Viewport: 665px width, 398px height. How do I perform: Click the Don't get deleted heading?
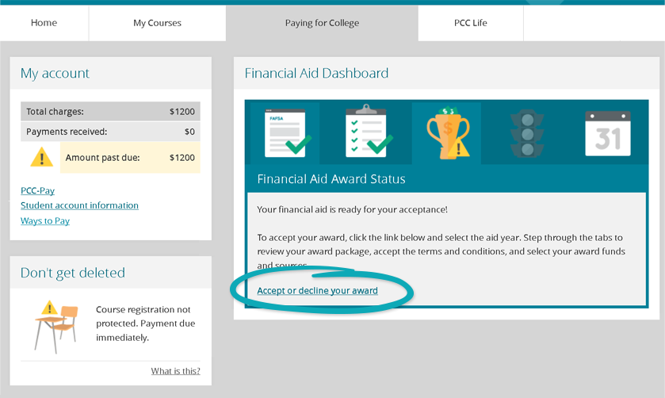pyautogui.click(x=73, y=273)
